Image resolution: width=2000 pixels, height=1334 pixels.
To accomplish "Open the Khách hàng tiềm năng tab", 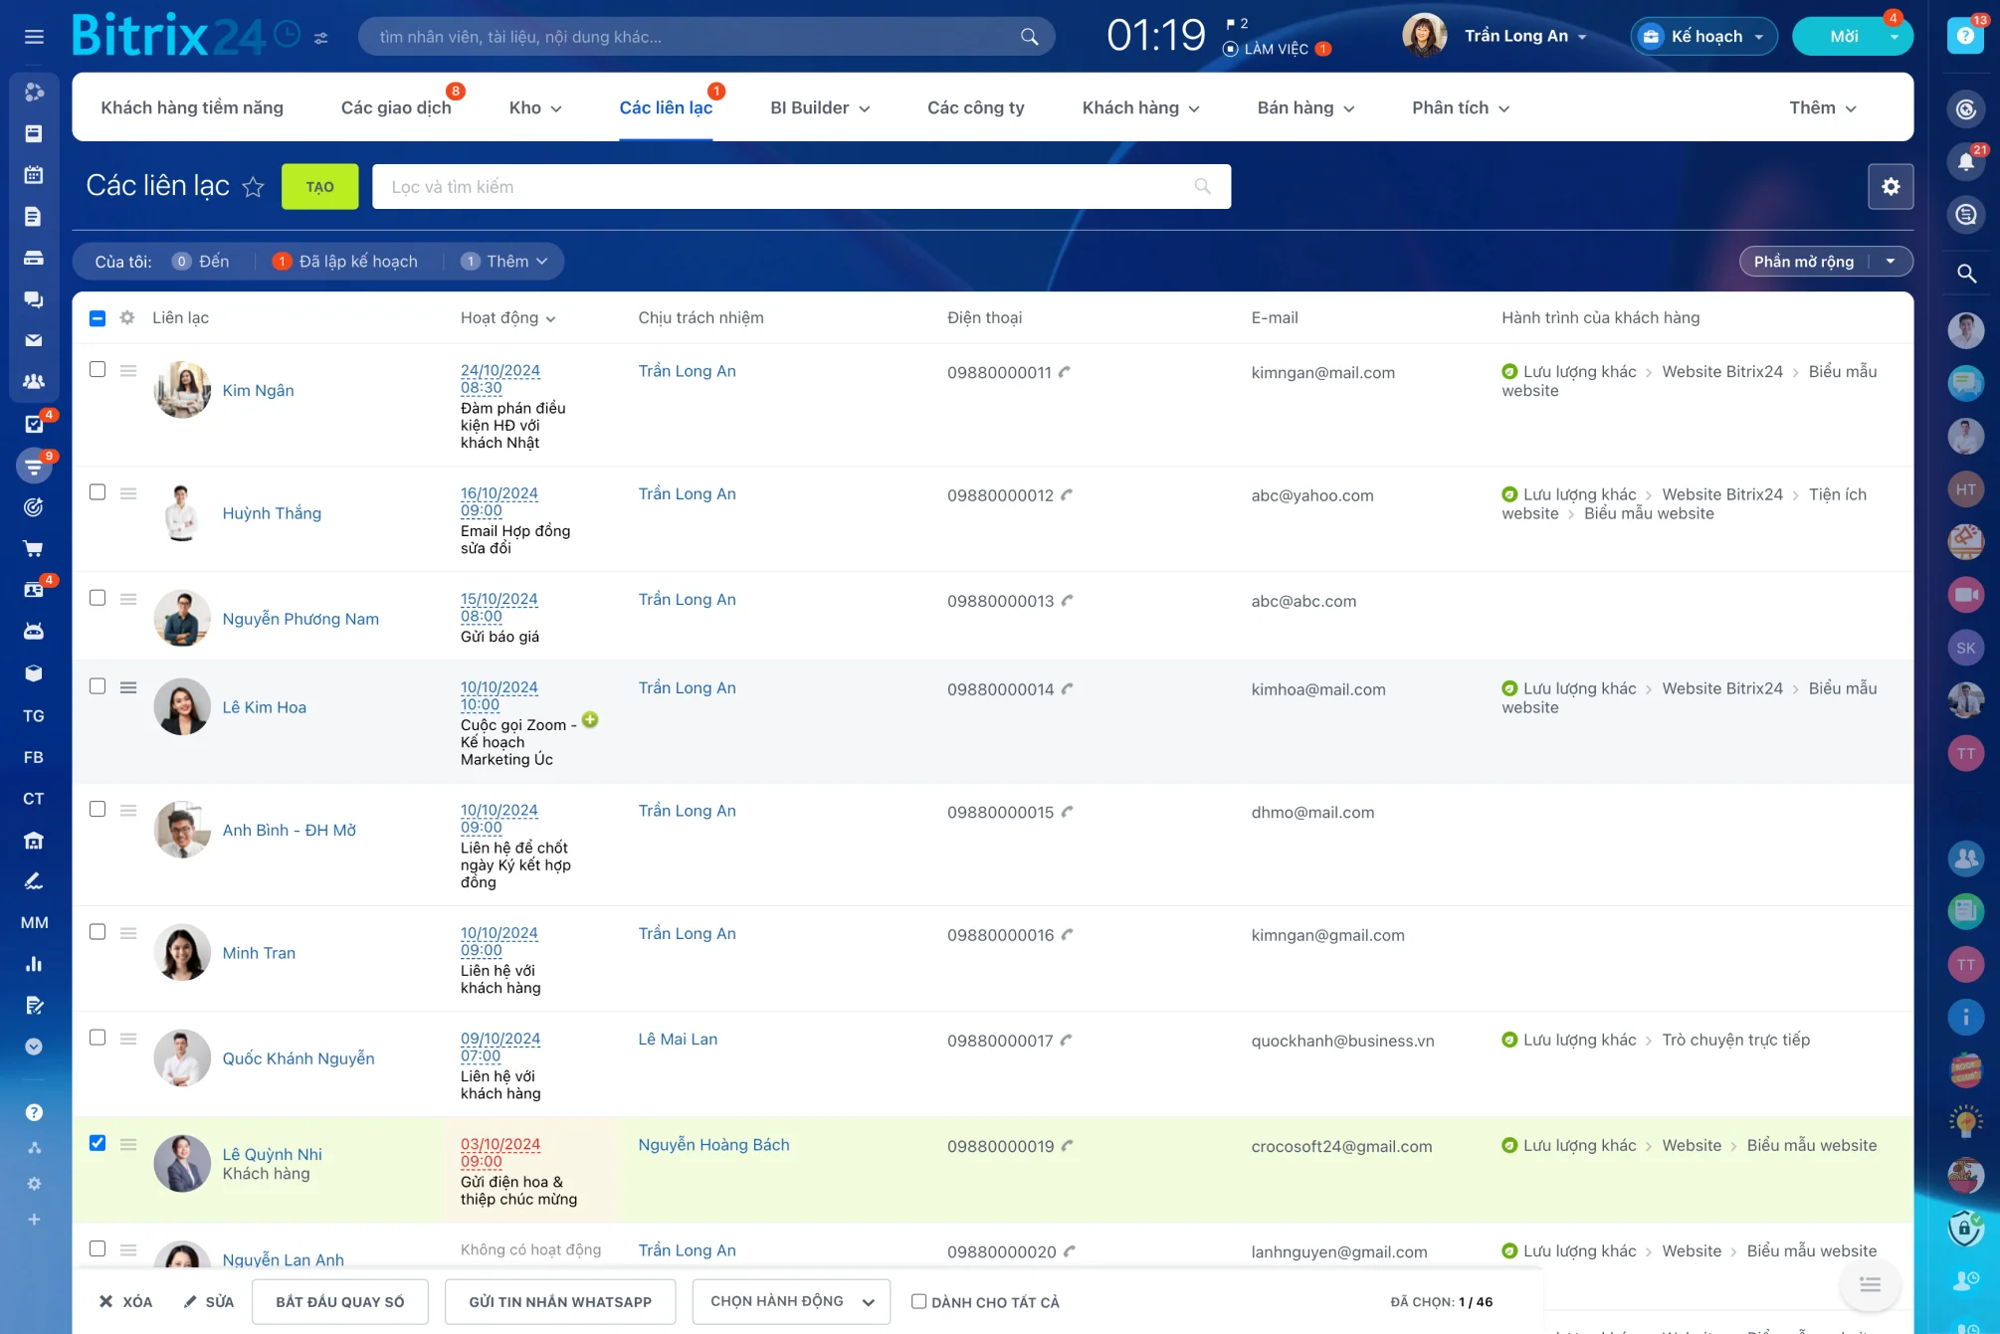I will coord(192,107).
